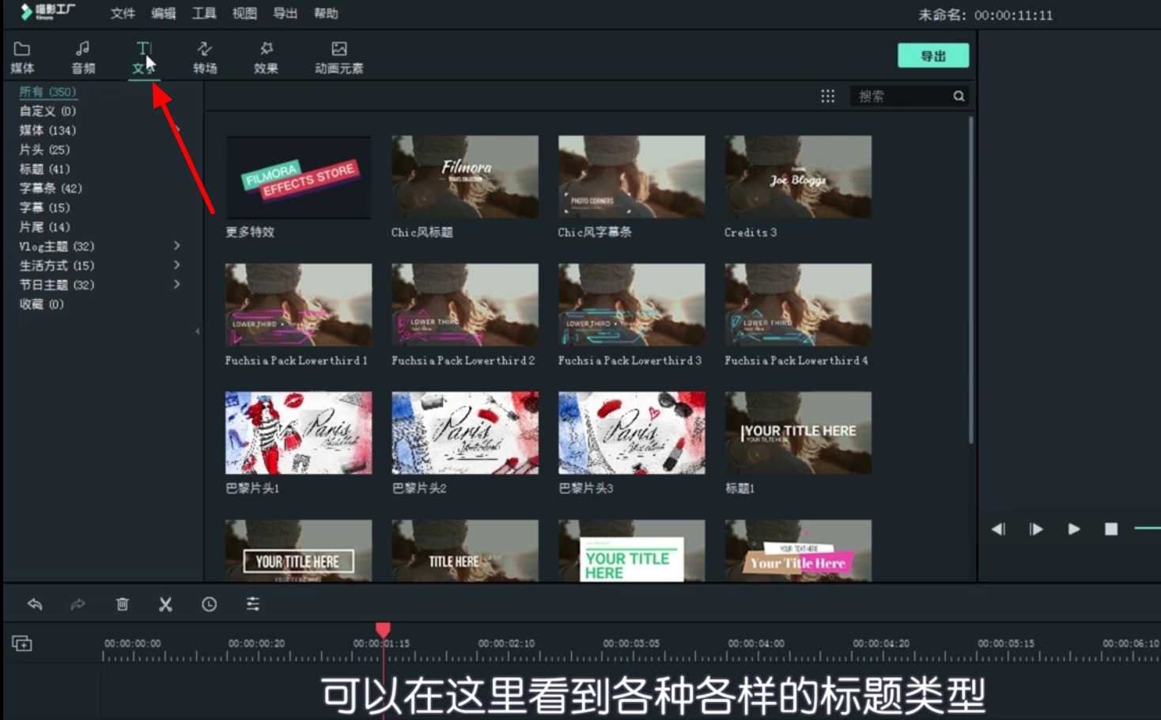Screen dimensions: 1161x720
Task: Split the clip with the scissors tool
Action: (x=165, y=604)
